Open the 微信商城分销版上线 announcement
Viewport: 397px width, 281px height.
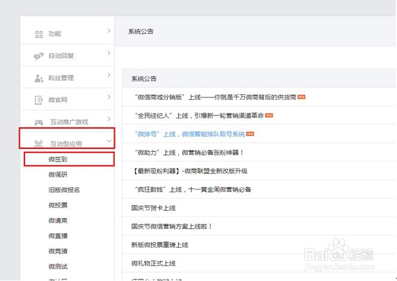215,97
